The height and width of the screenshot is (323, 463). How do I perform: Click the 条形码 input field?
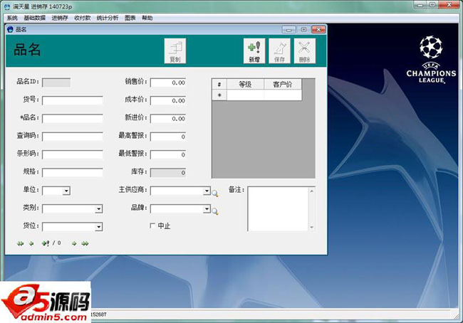tap(73, 154)
